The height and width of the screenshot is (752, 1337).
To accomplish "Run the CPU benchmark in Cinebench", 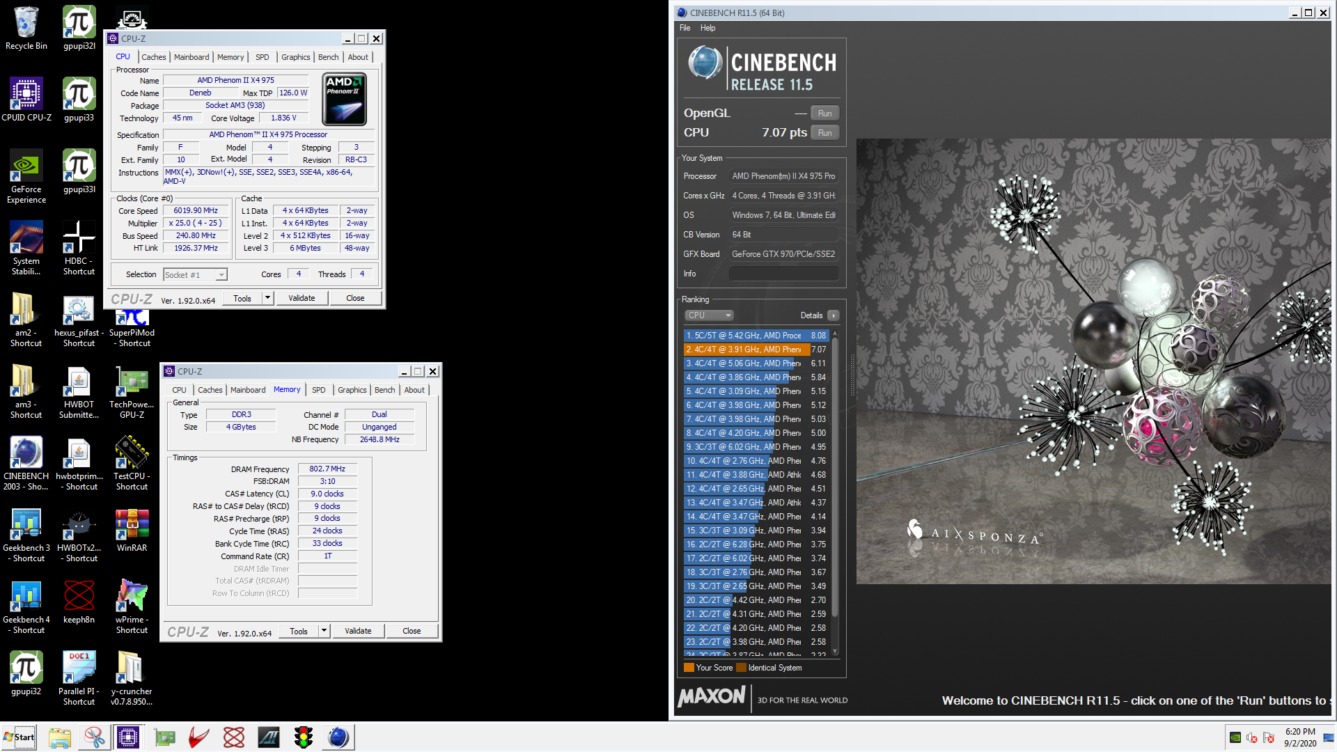I will [824, 132].
